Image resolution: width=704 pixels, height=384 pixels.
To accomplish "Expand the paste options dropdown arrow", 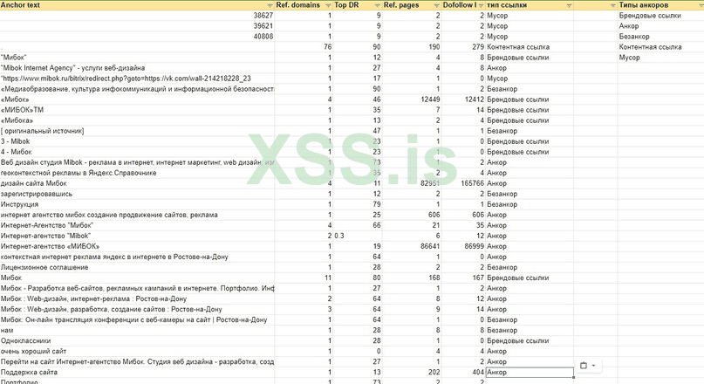I will [593, 366].
